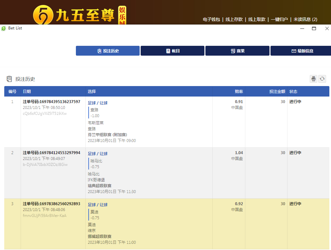Click the 赔率 column header
The image size is (331, 250).
tap(239, 91)
